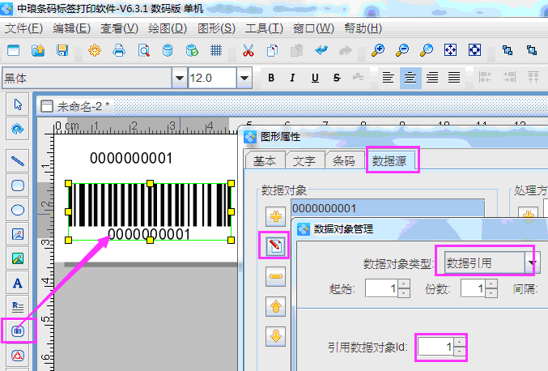This screenshot has height=371, width=548.
Task: Open the 文件(F) menu
Action: pyautogui.click(x=23, y=28)
